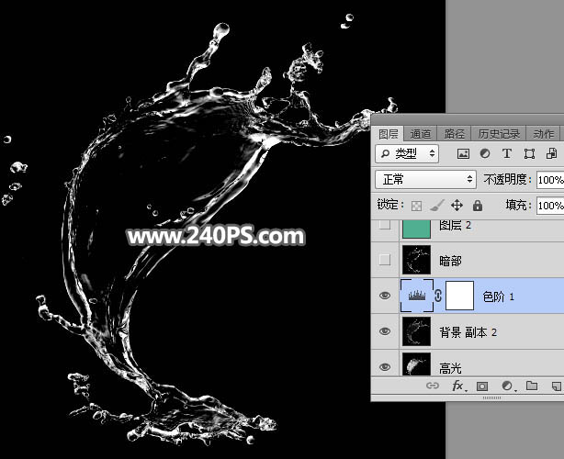This screenshot has width=564, height=459.
Task: Switch to the 路径 tab
Action: 454,134
